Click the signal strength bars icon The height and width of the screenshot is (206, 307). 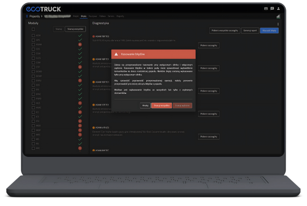click(278, 16)
